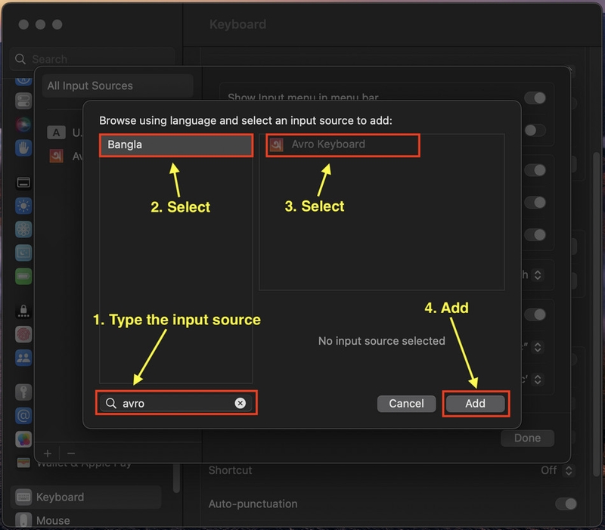The width and height of the screenshot is (605, 530).
Task: Click the Cancel button
Action: tap(406, 404)
